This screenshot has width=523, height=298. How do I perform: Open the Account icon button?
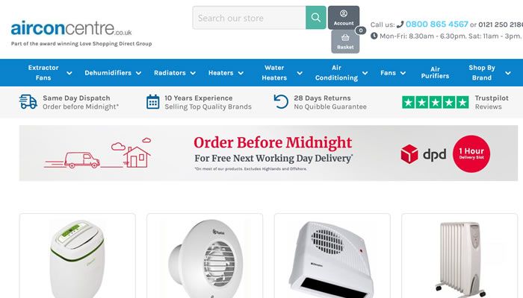[x=344, y=18]
